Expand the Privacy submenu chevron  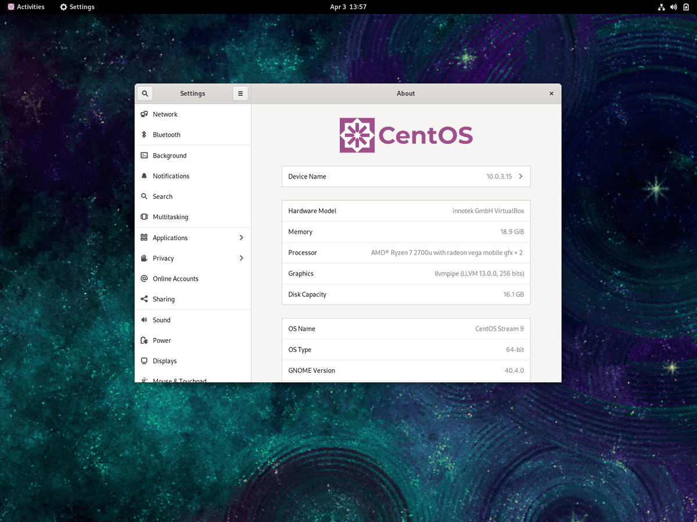pos(241,258)
